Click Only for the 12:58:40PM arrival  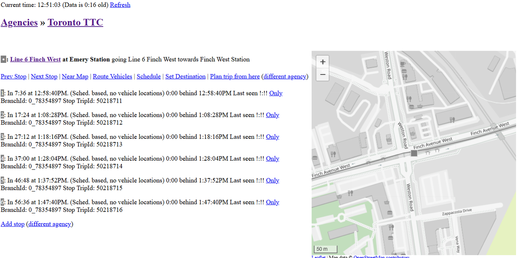(276, 93)
